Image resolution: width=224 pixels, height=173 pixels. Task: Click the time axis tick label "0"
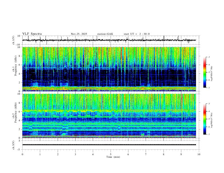point(22,154)
